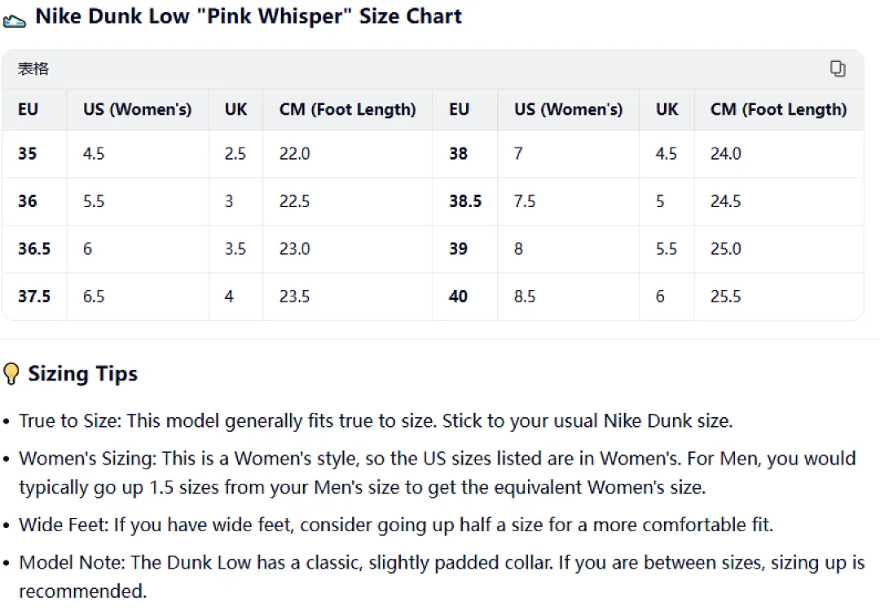Click the sneaker emoji beside title
This screenshot has width=880, height=611.
(x=15, y=20)
